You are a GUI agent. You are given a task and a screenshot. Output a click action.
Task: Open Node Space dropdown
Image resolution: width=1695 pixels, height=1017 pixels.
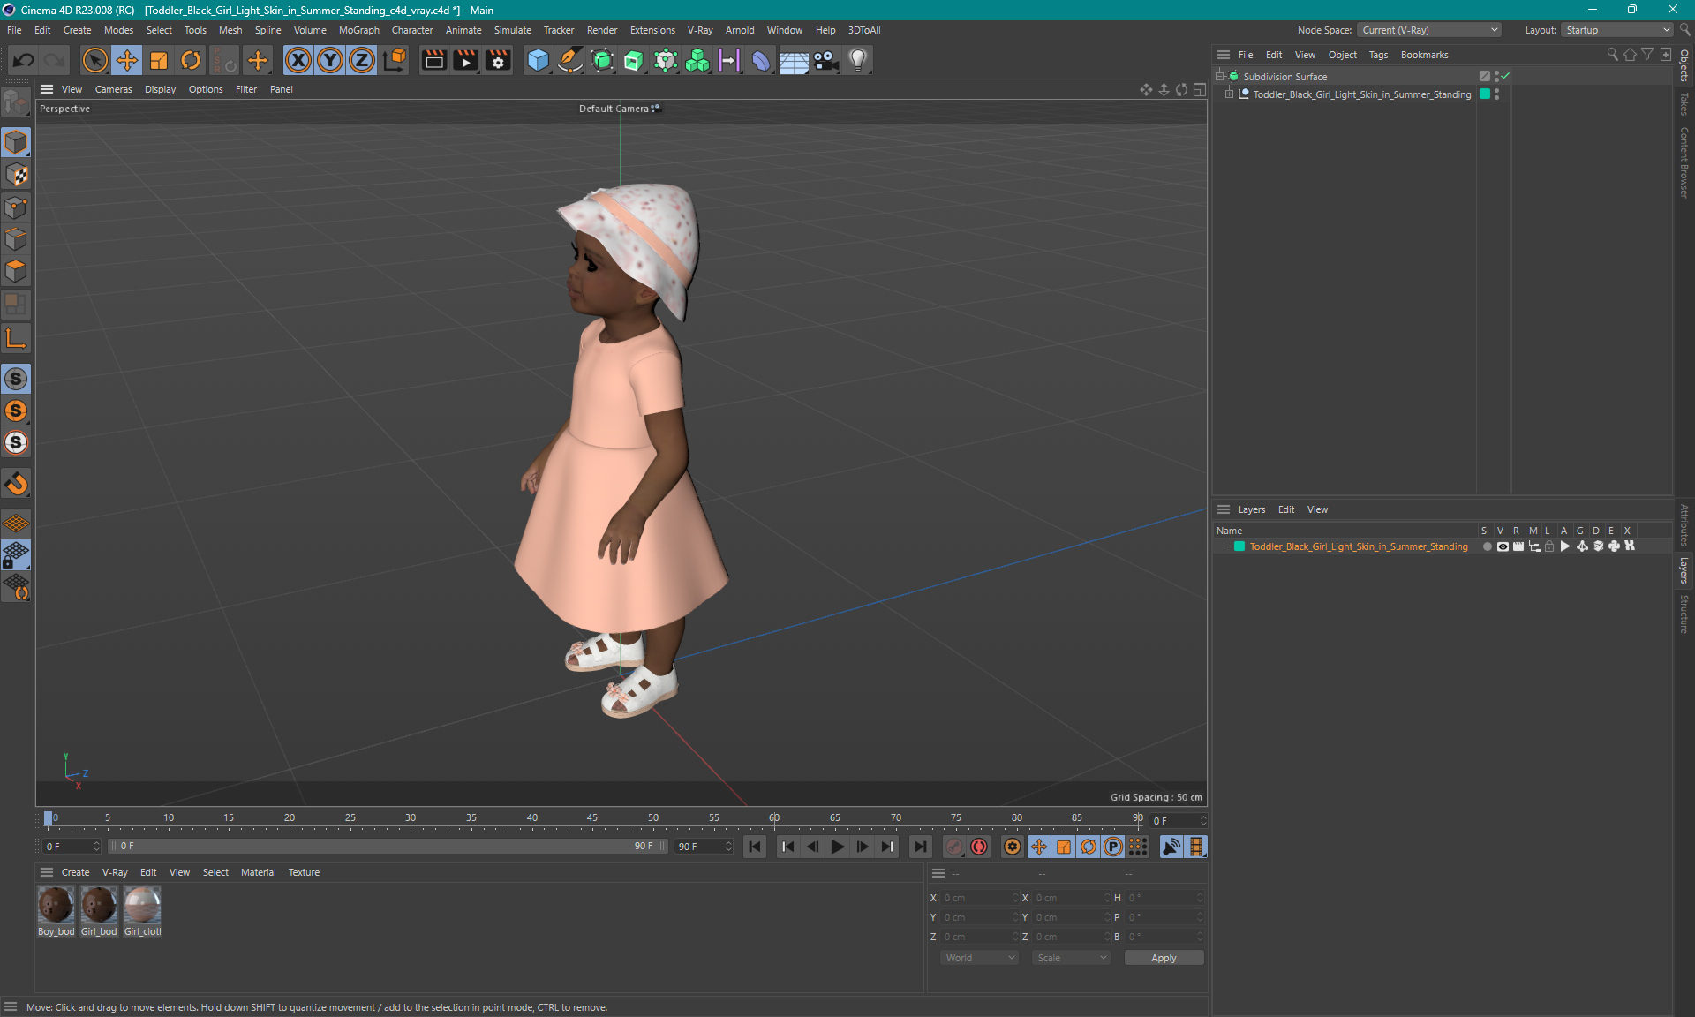tap(1428, 30)
